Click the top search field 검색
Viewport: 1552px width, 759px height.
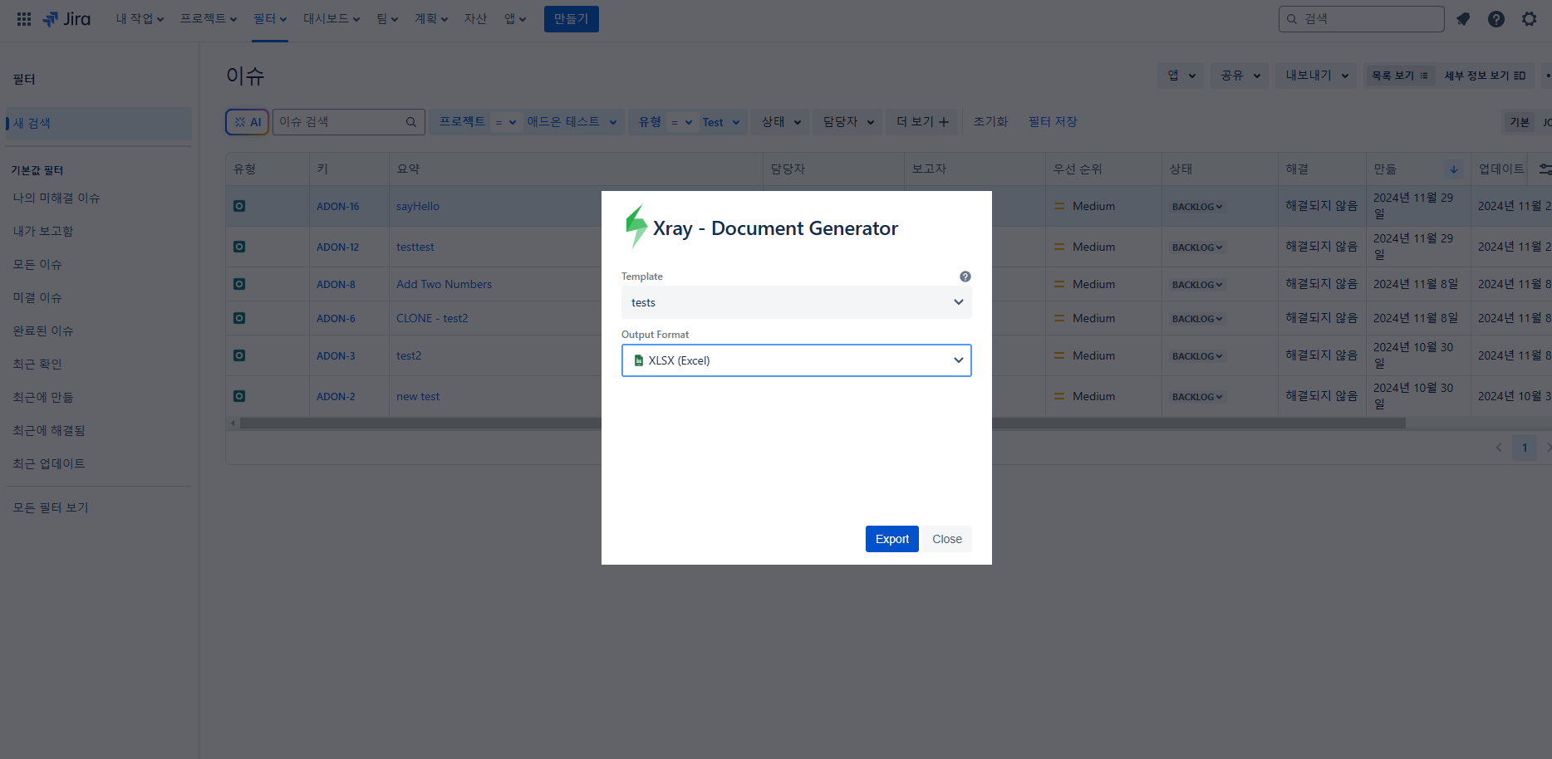pos(1361,18)
